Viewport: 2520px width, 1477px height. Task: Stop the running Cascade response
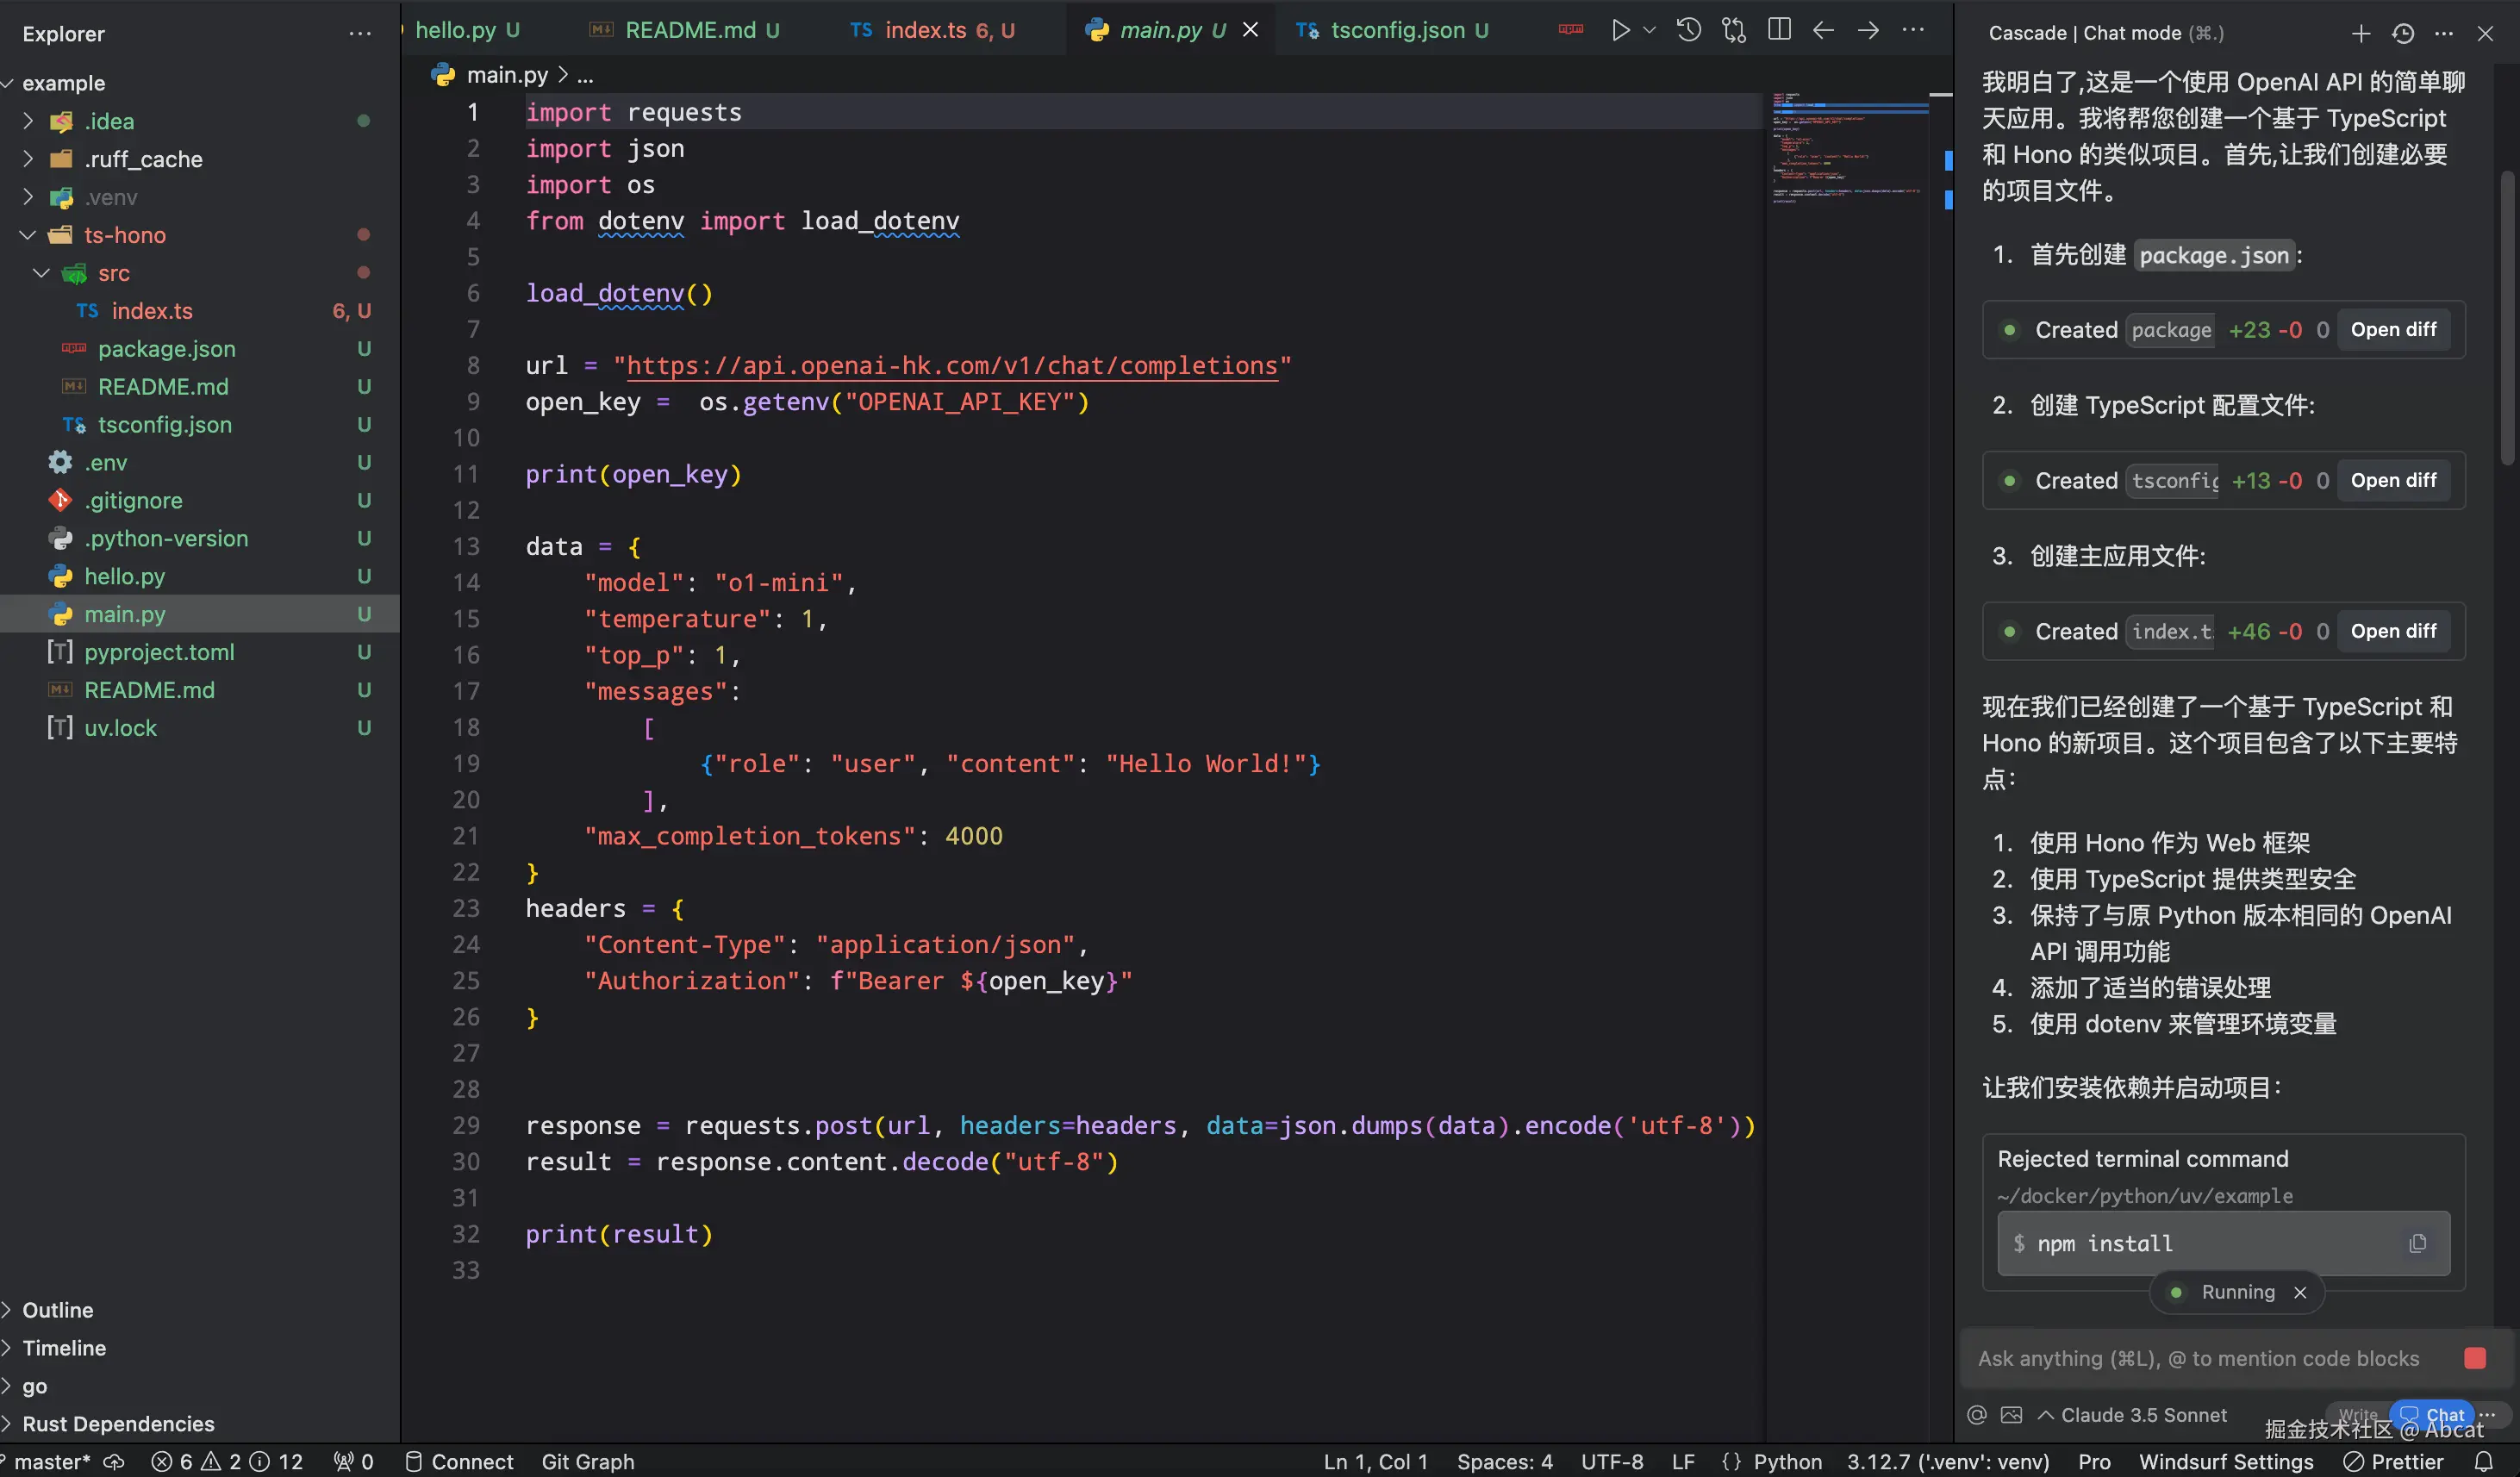(x=2475, y=1358)
